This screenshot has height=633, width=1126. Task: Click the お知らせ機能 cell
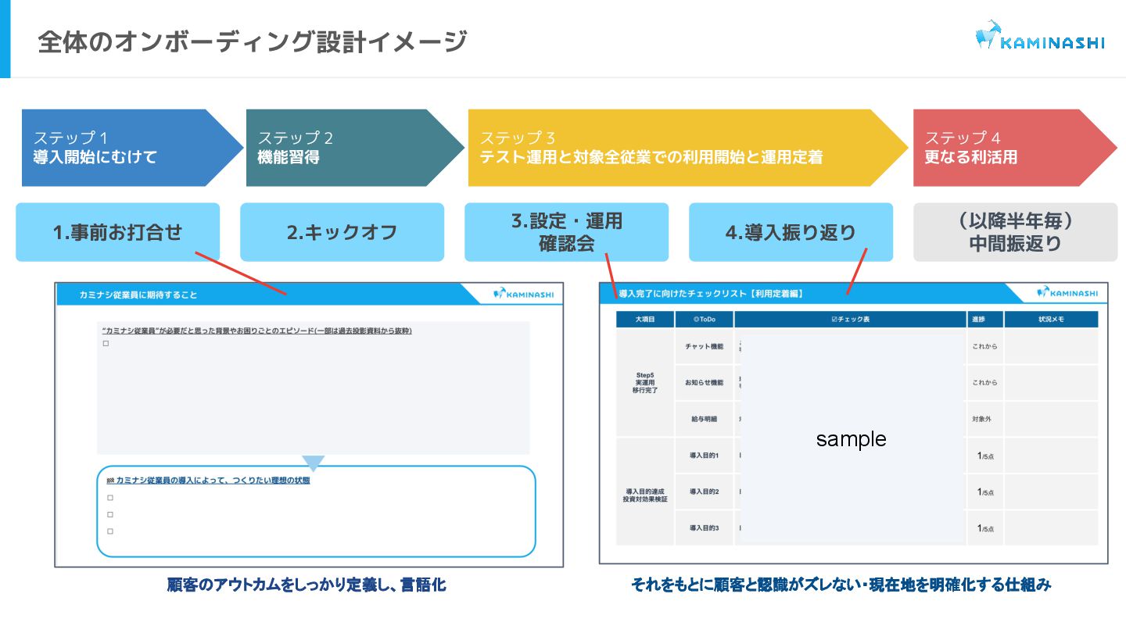(x=704, y=383)
